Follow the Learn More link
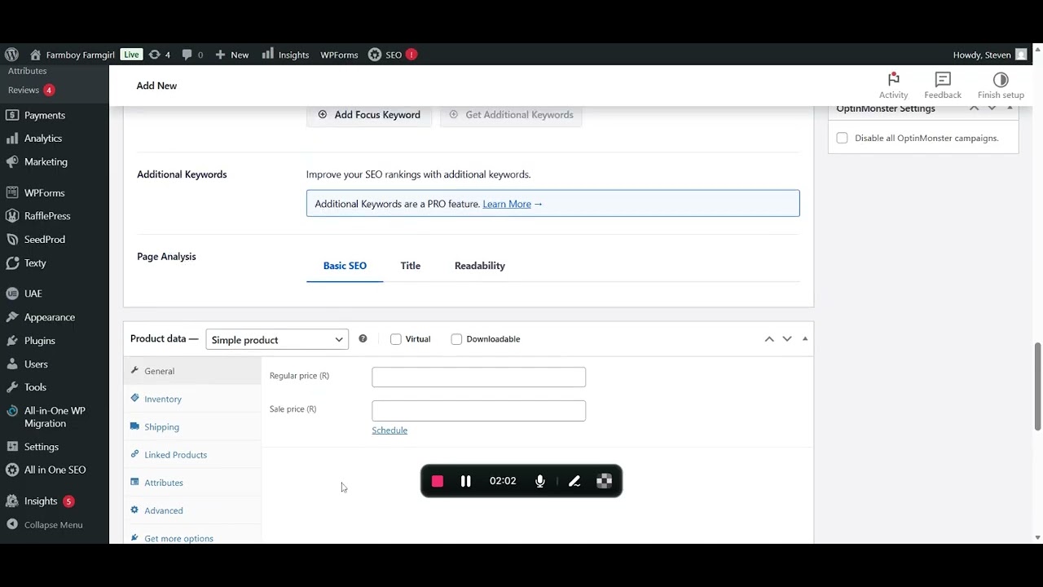The height and width of the screenshot is (587, 1043). point(507,204)
